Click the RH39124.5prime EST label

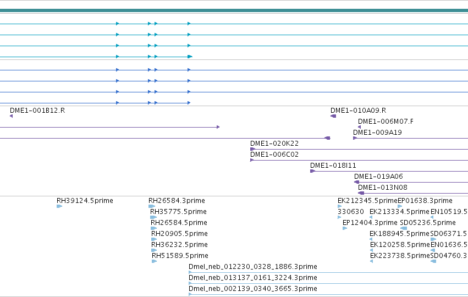coord(85,201)
